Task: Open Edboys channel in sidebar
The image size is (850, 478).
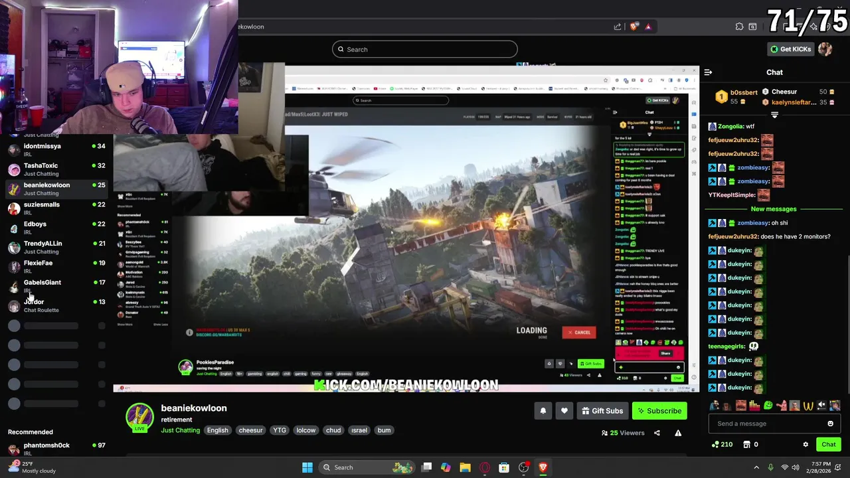Action: 55,228
